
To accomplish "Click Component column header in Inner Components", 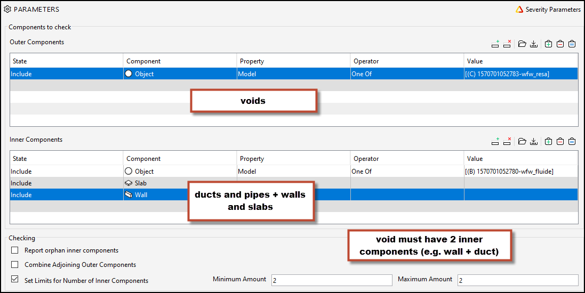I will (x=180, y=158).
